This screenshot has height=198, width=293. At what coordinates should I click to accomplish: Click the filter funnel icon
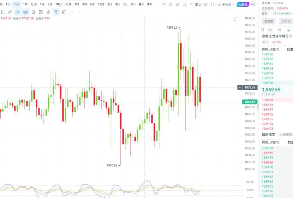[x=56, y=12]
